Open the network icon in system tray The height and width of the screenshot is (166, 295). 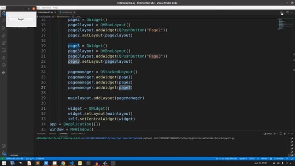[x=274, y=163]
